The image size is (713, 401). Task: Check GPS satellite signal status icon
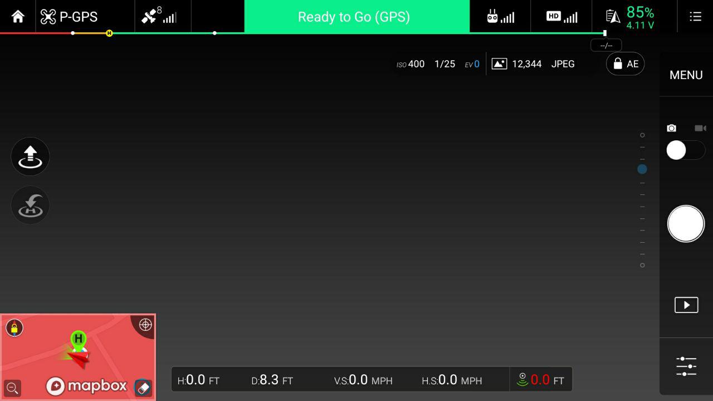coord(159,16)
